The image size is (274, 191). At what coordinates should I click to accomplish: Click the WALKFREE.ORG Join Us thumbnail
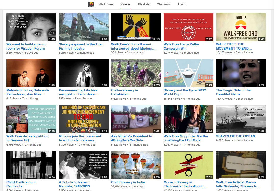pos(241,27)
